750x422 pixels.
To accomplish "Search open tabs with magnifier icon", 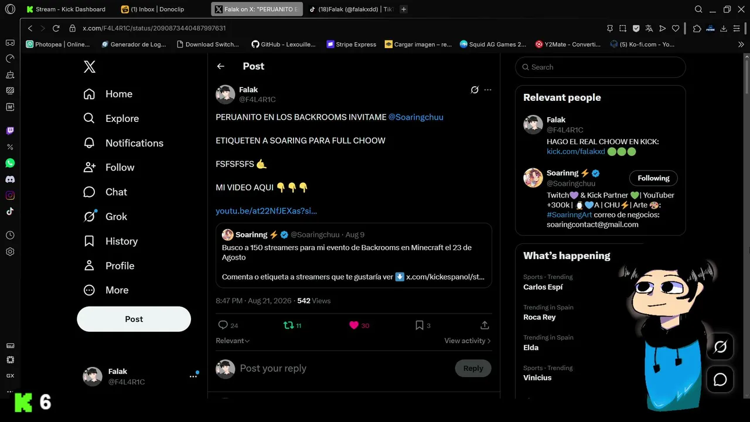I will click(x=698, y=9).
